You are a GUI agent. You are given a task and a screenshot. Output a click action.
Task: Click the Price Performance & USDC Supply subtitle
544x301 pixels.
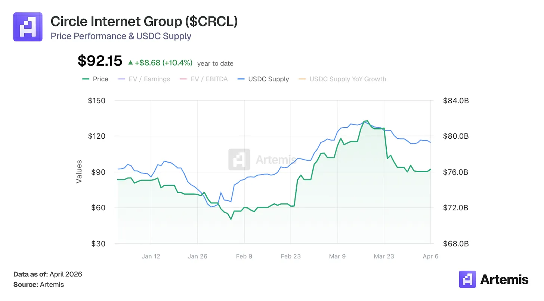point(121,36)
